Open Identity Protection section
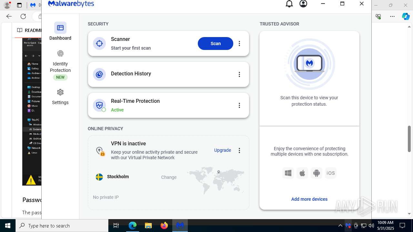The width and height of the screenshot is (413, 232). pos(60,65)
